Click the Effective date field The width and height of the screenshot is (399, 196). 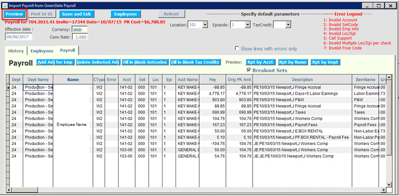19,37
